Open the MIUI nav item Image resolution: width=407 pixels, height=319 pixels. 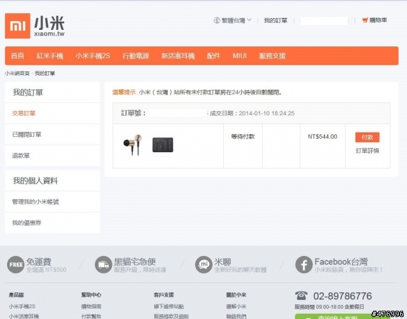[240, 56]
